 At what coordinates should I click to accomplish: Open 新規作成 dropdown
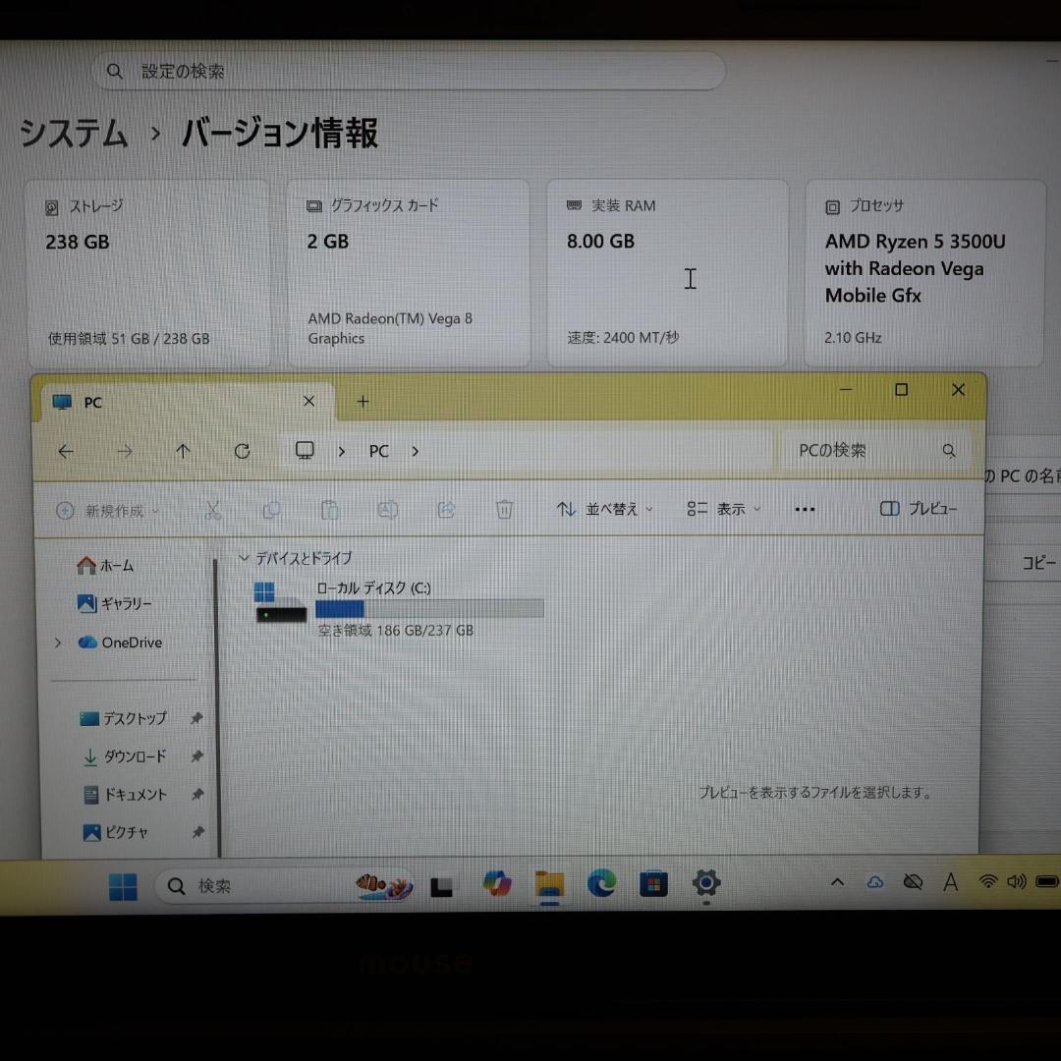coord(108,511)
